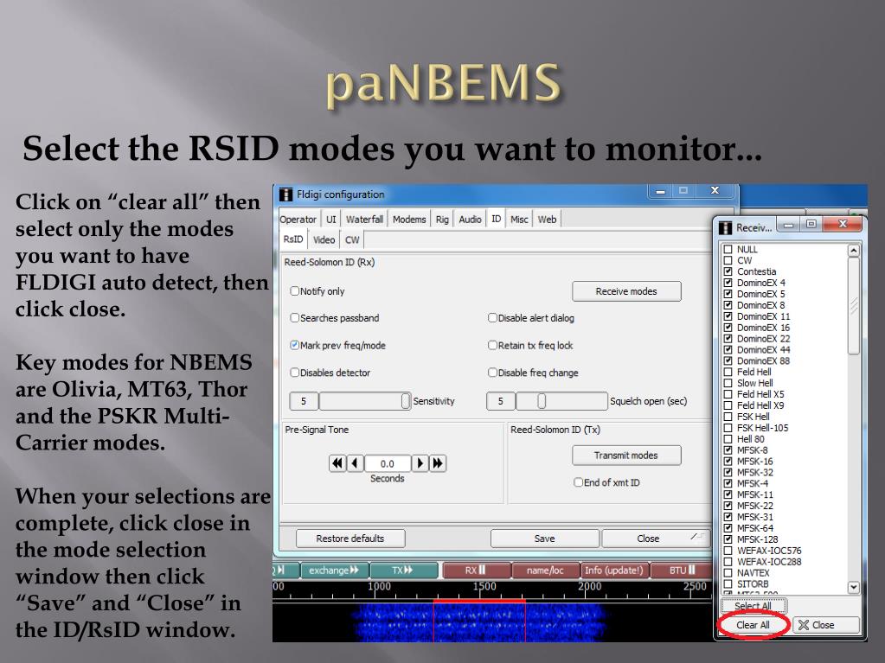Viewport: 885px width, 663px height.
Task: Click the Receive modes window title icon
Action: click(x=725, y=227)
